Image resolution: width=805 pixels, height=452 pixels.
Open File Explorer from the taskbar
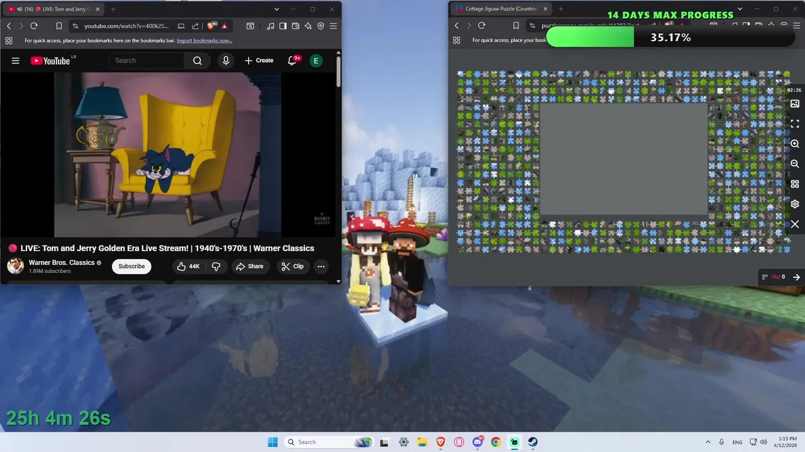coord(422,442)
